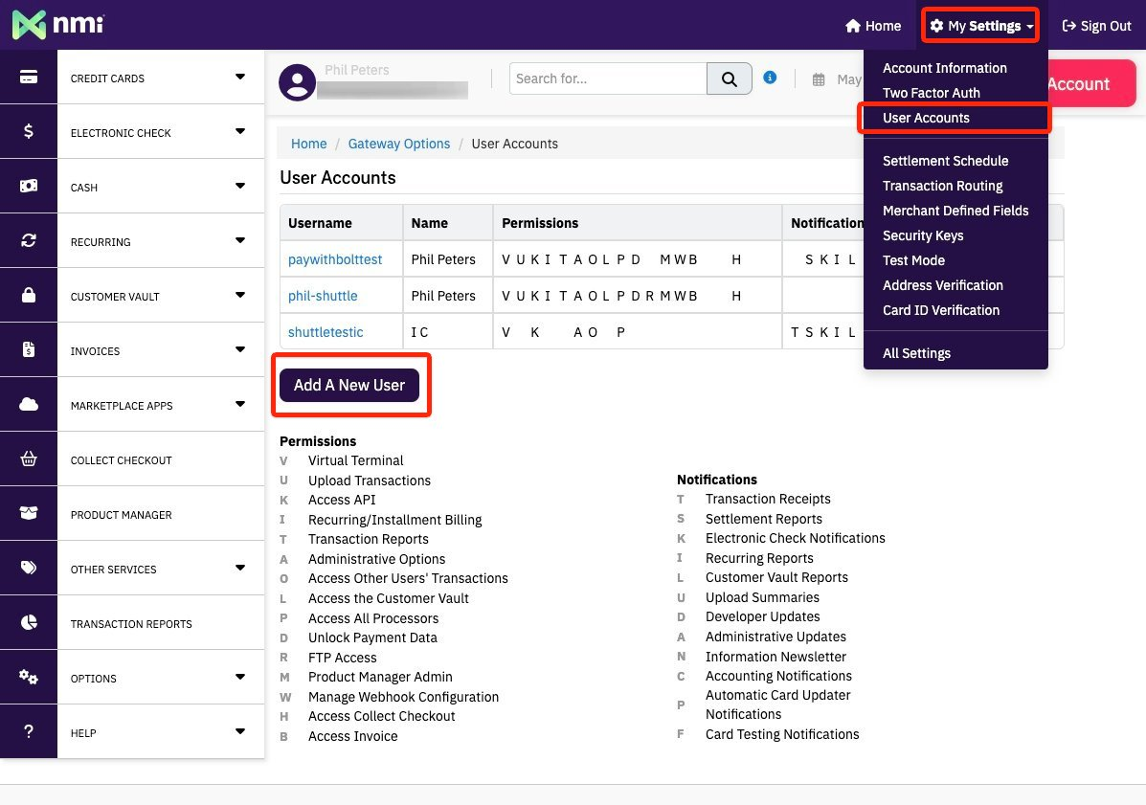Viewport: 1146px width, 805px height.
Task: Expand the Marketplace Apps menu arrow
Action: click(x=239, y=404)
